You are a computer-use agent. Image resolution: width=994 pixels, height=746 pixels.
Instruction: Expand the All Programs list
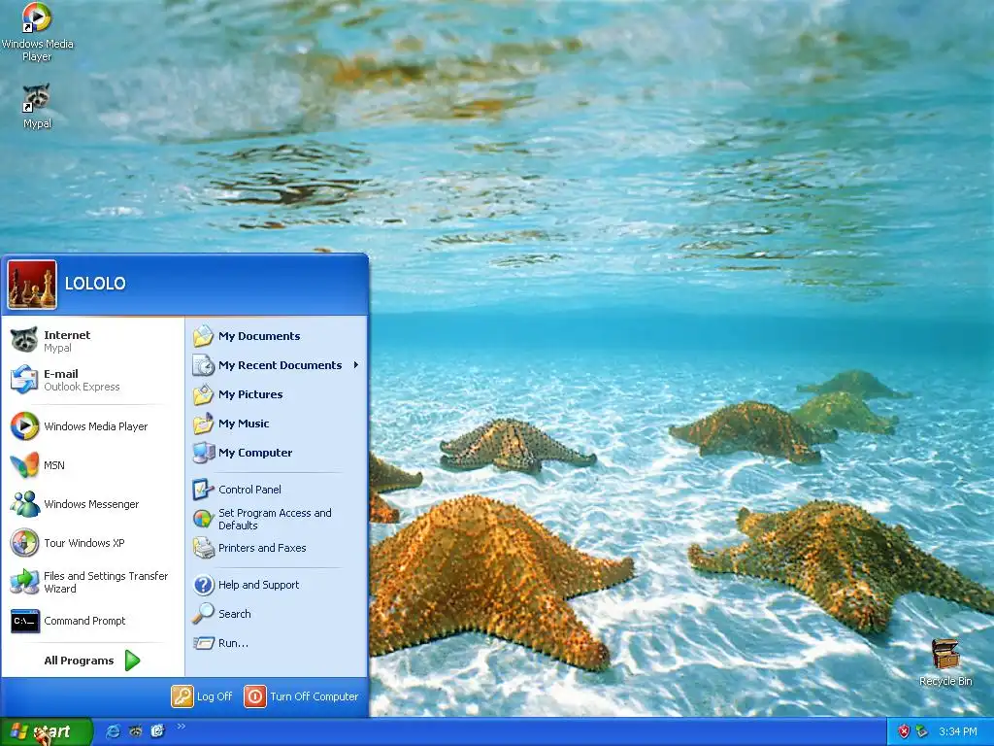point(92,661)
